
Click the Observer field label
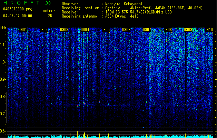click(x=70, y=4)
